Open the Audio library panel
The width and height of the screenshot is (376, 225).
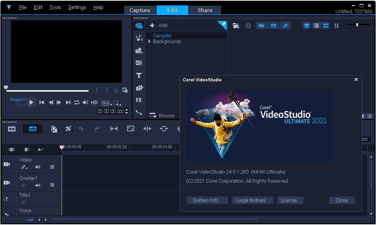[139, 38]
